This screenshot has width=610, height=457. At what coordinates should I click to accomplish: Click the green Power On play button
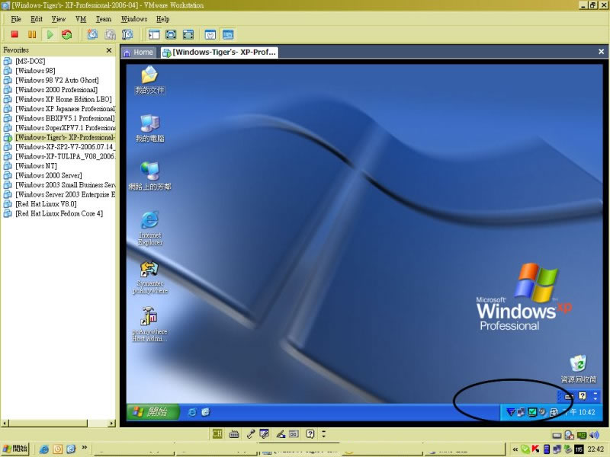[x=50, y=34]
